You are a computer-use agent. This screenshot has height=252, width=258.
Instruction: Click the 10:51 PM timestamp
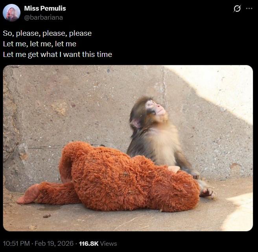click(17, 243)
